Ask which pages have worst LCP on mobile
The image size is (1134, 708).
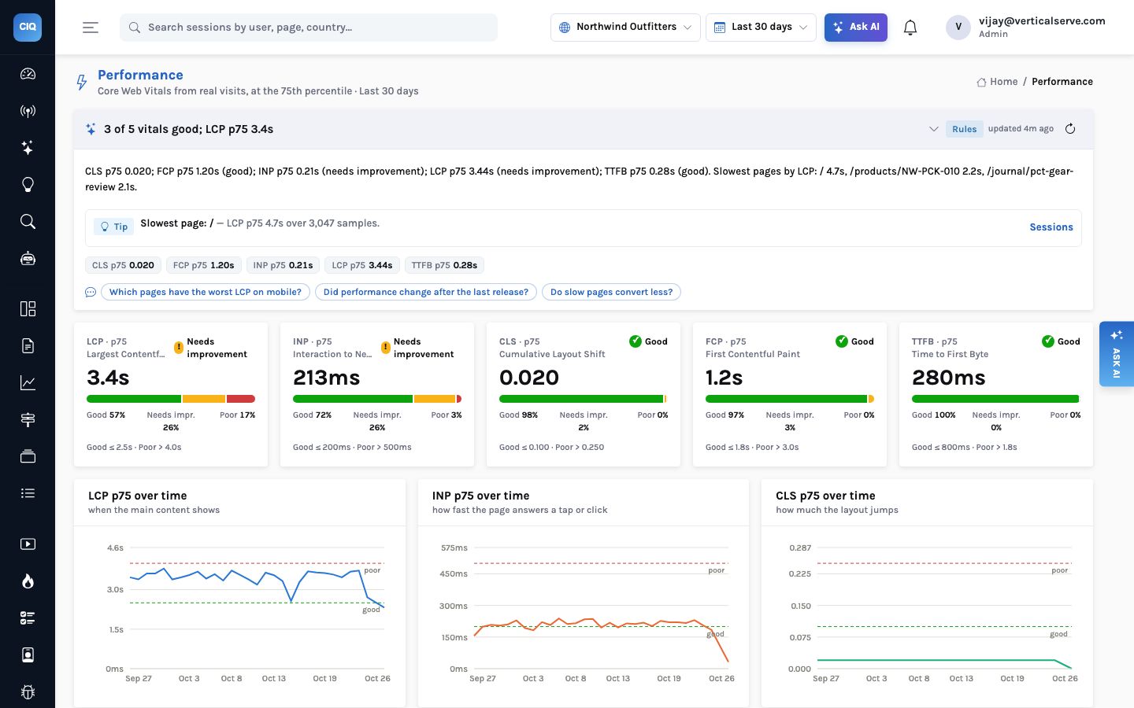206,292
